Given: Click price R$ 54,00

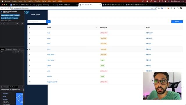Looking at the screenshot, I should [149, 38].
